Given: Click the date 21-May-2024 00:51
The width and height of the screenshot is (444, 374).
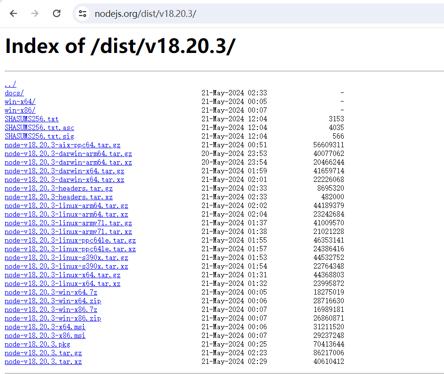Looking at the screenshot, I should coord(234,145).
